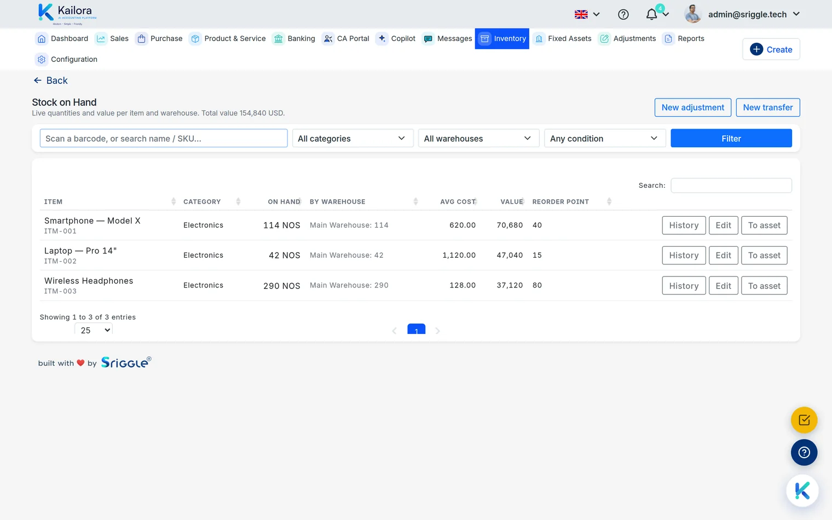The image size is (832, 520).
Task: Expand the All warehouses dropdown
Action: point(478,138)
